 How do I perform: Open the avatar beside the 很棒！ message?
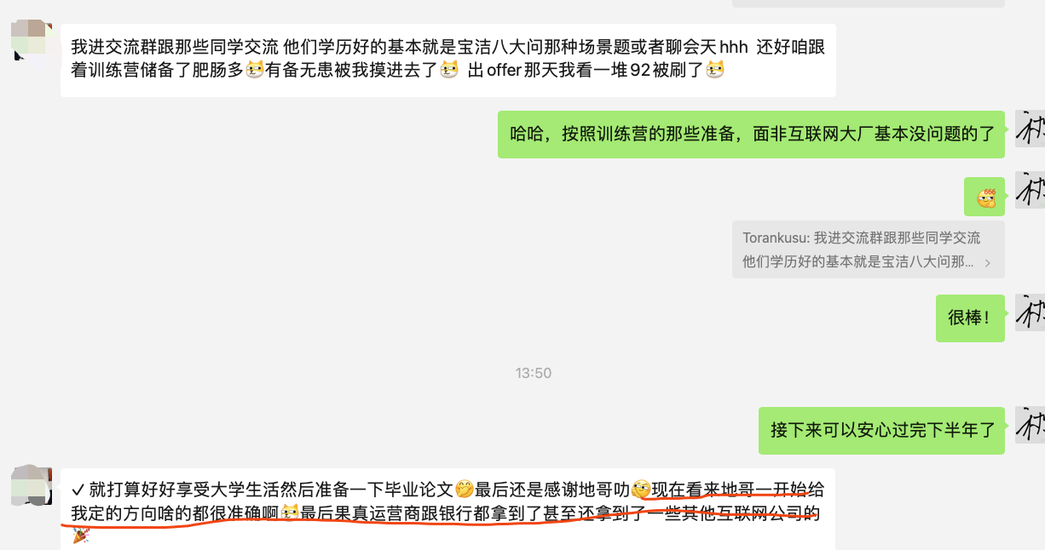pyautogui.click(x=1031, y=315)
